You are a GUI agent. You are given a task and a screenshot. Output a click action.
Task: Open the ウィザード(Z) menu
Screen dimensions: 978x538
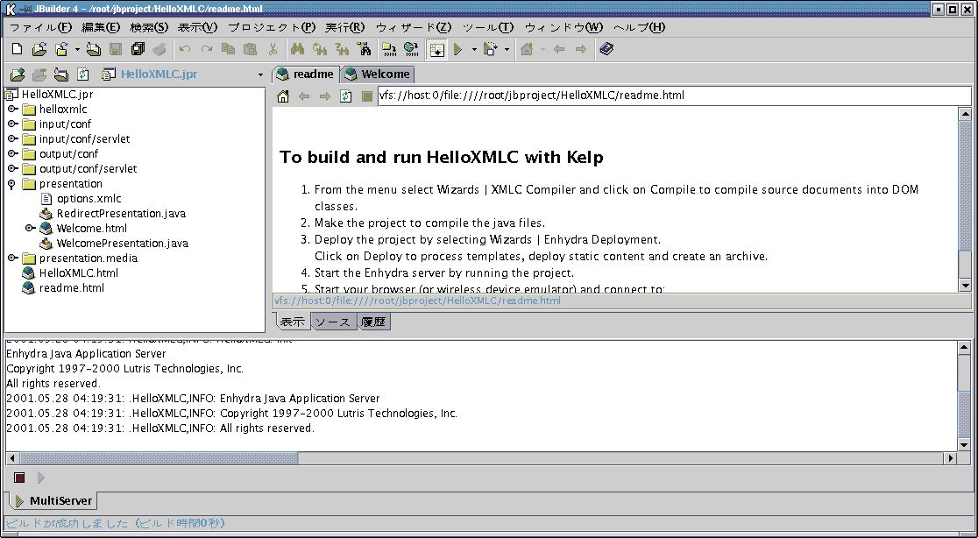(x=414, y=27)
